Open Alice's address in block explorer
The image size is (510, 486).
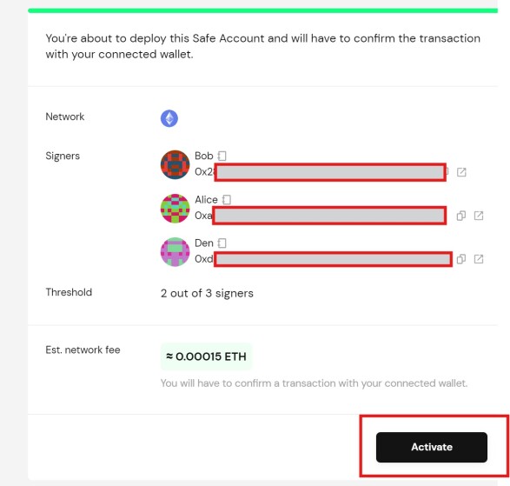click(479, 216)
